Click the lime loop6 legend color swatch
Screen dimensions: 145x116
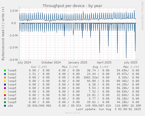pyautogui.click(x=5, y=92)
